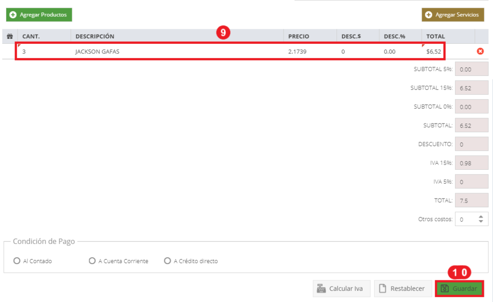Select A Cuenta Corriente payment option
This screenshot has width=493, height=302.
click(92, 261)
